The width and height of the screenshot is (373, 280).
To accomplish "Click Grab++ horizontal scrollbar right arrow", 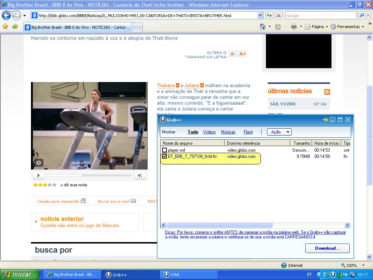I will tap(347, 225).
